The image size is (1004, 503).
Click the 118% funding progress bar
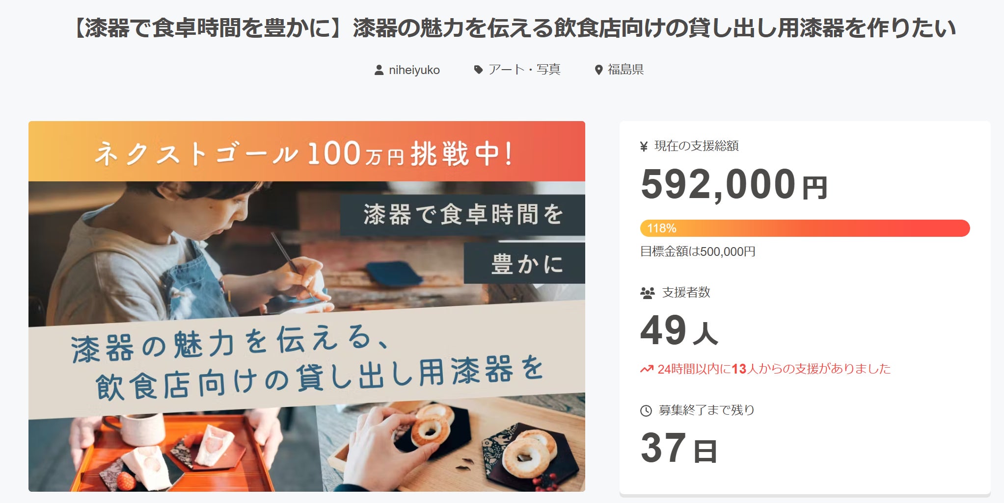pos(805,228)
